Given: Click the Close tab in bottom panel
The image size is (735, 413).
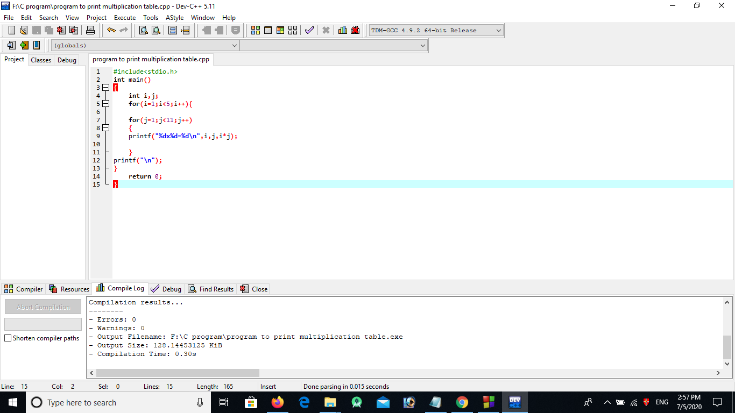Looking at the screenshot, I should pyautogui.click(x=253, y=289).
